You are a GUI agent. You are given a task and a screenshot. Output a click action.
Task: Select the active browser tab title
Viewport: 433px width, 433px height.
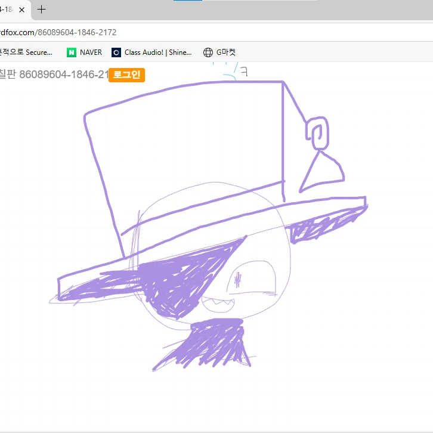(x=7, y=10)
